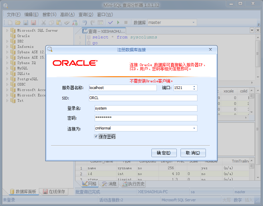Click the 登录名 field containing system
The image size is (263, 206).
146,108
